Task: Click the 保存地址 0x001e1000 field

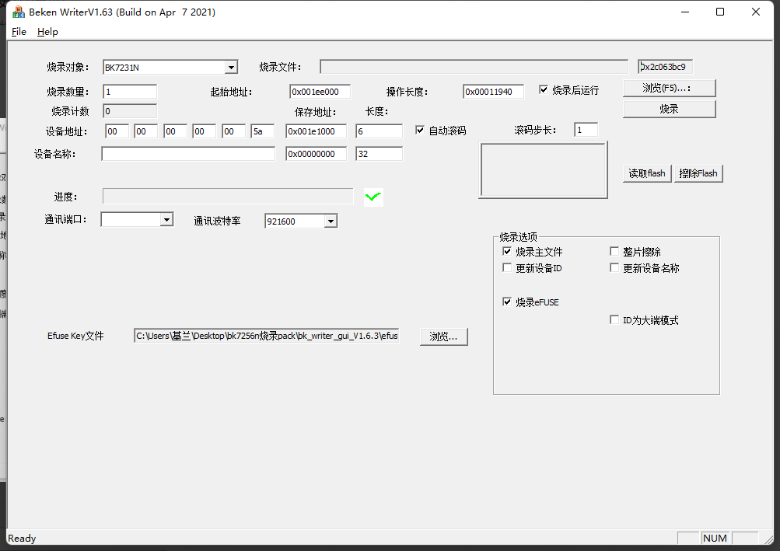Action: click(316, 131)
